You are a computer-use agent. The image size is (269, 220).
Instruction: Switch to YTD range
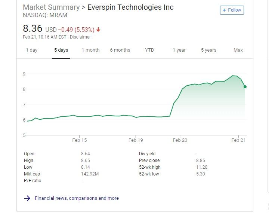click(149, 50)
